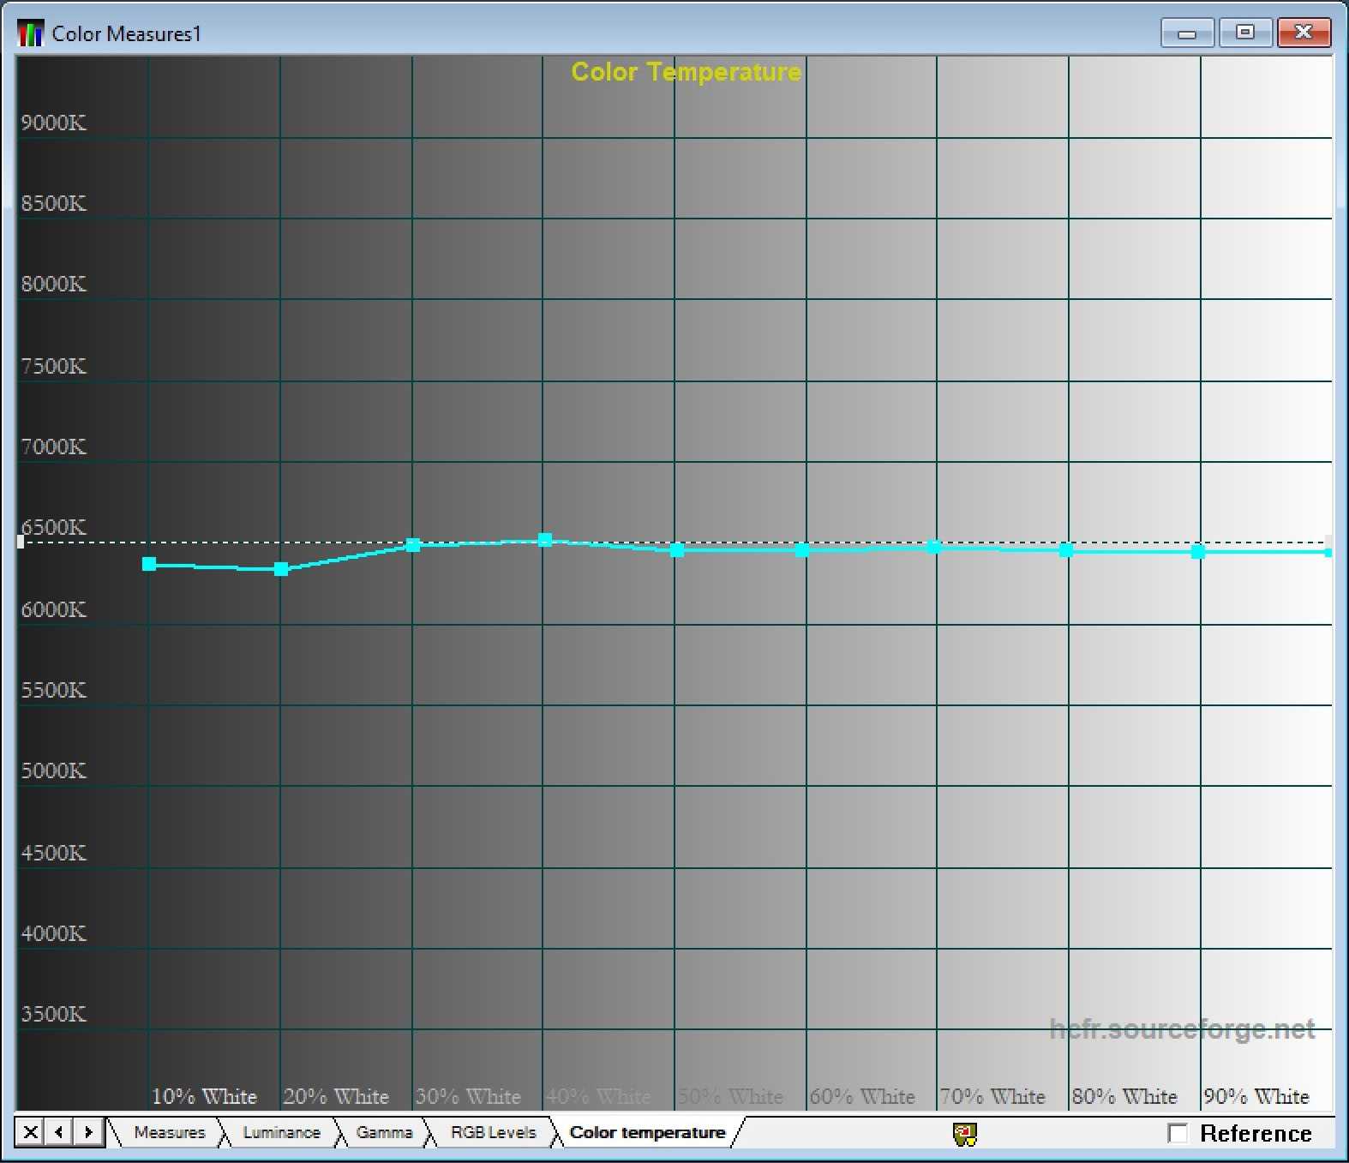This screenshot has height=1163, width=1349.
Task: Click the tab bar close X button
Action: tap(30, 1132)
